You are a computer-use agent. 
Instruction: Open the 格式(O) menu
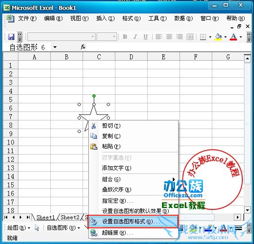(x=131, y=18)
